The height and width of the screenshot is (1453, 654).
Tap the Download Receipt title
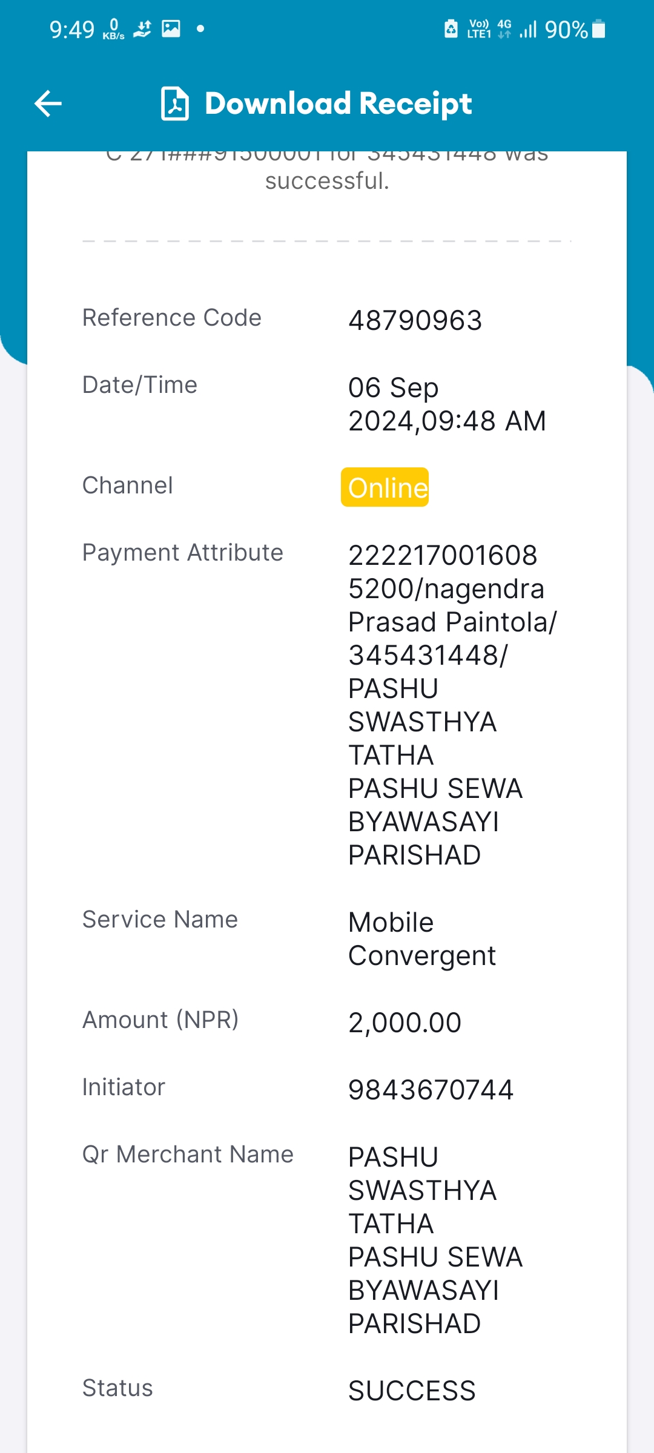coord(339,104)
